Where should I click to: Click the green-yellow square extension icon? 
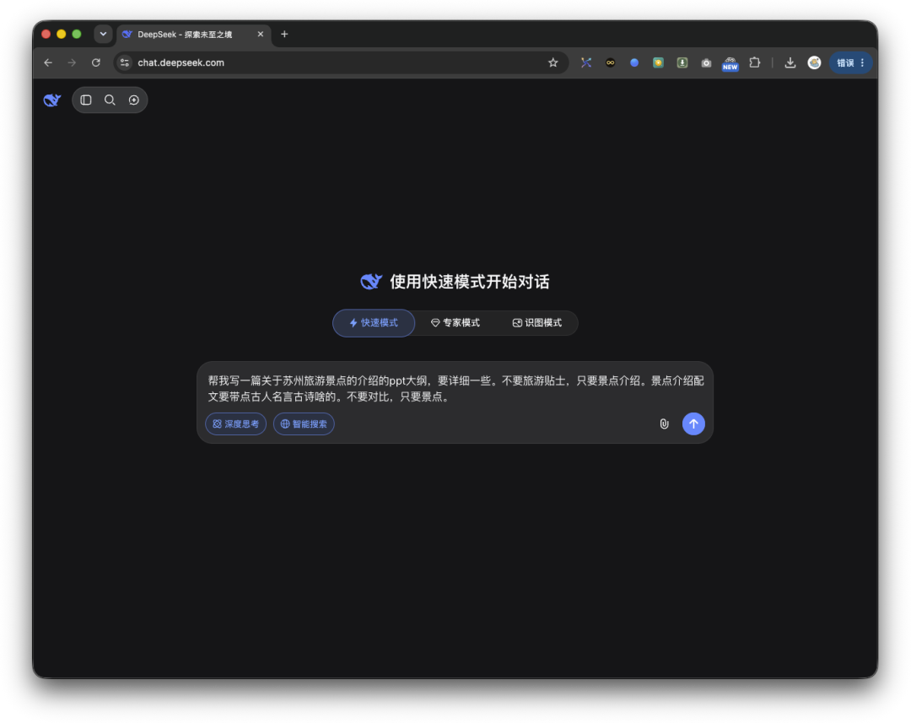pos(658,62)
